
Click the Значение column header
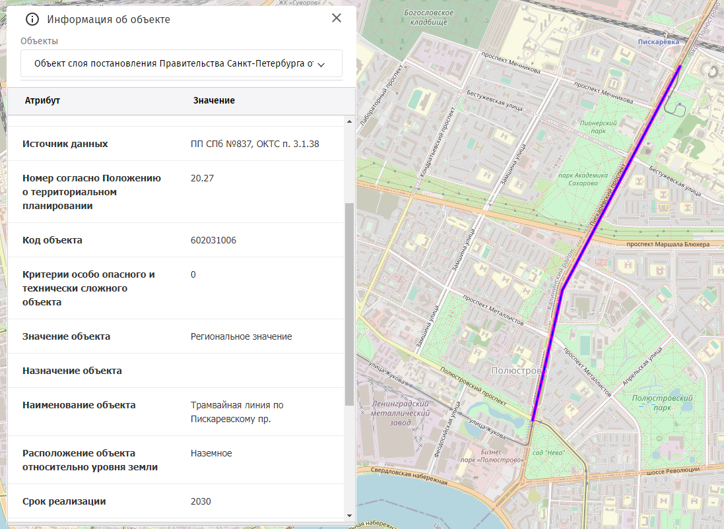point(214,100)
